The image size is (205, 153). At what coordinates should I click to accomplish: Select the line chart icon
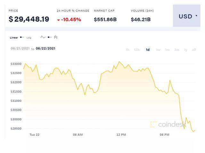click(43, 37)
